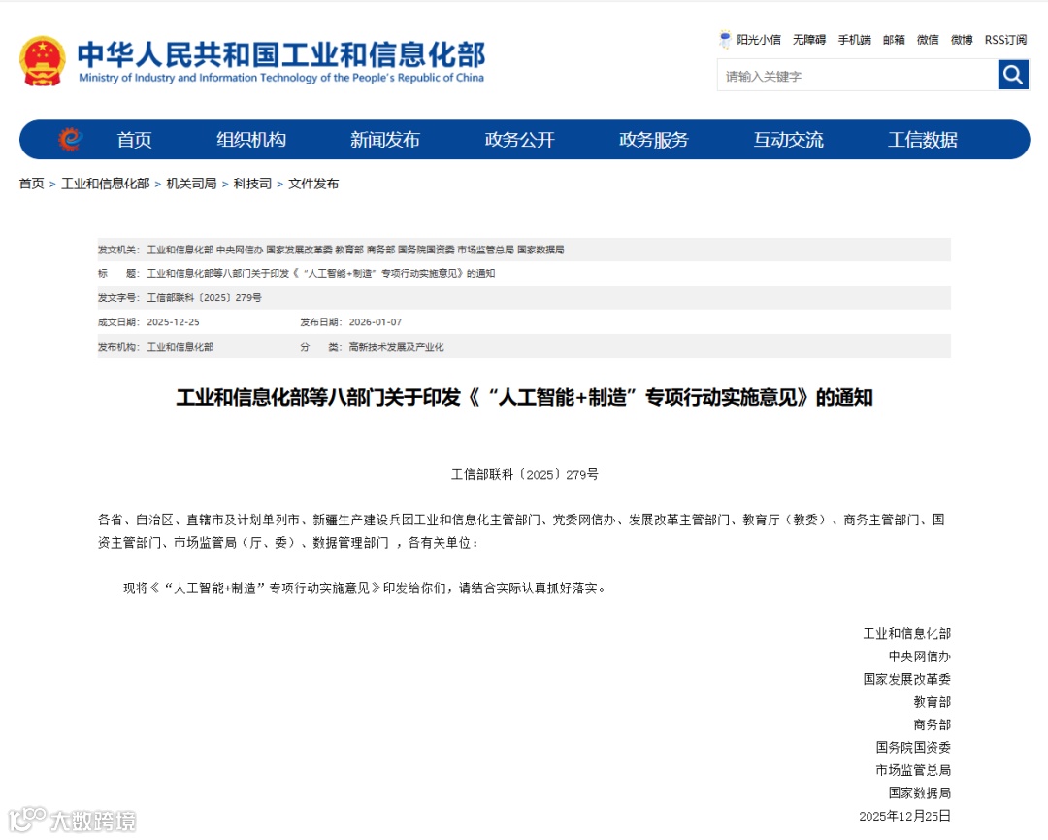Open the 政务公开 menu
Viewport: 1048px width, 840px height.
coord(519,140)
